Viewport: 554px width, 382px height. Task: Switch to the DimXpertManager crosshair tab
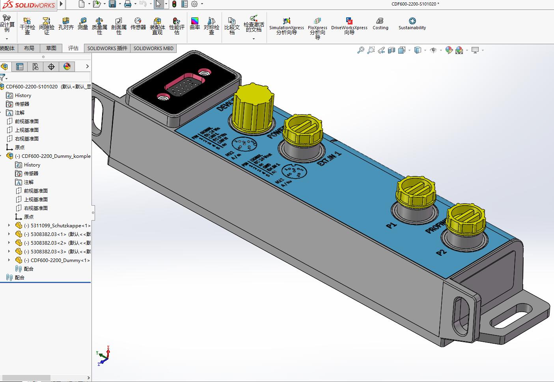click(51, 67)
